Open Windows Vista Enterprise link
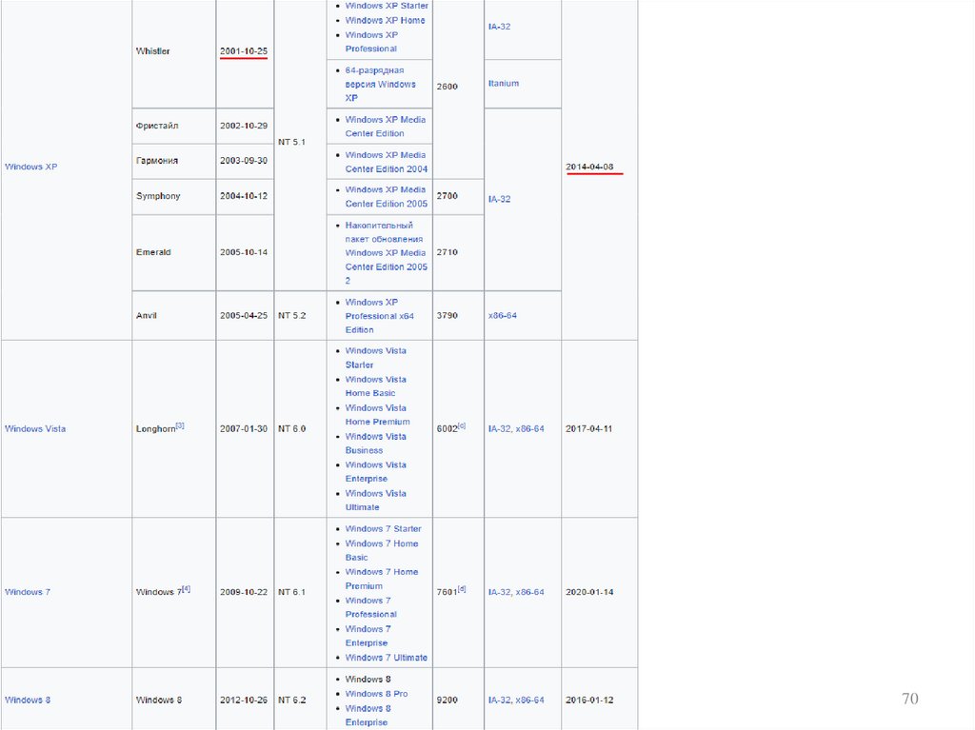This screenshot has width=975, height=730. click(x=375, y=472)
